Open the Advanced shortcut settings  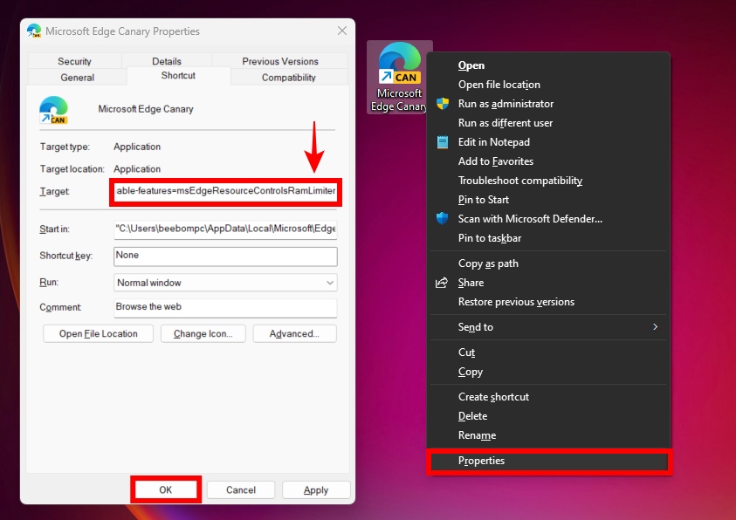[x=294, y=334]
